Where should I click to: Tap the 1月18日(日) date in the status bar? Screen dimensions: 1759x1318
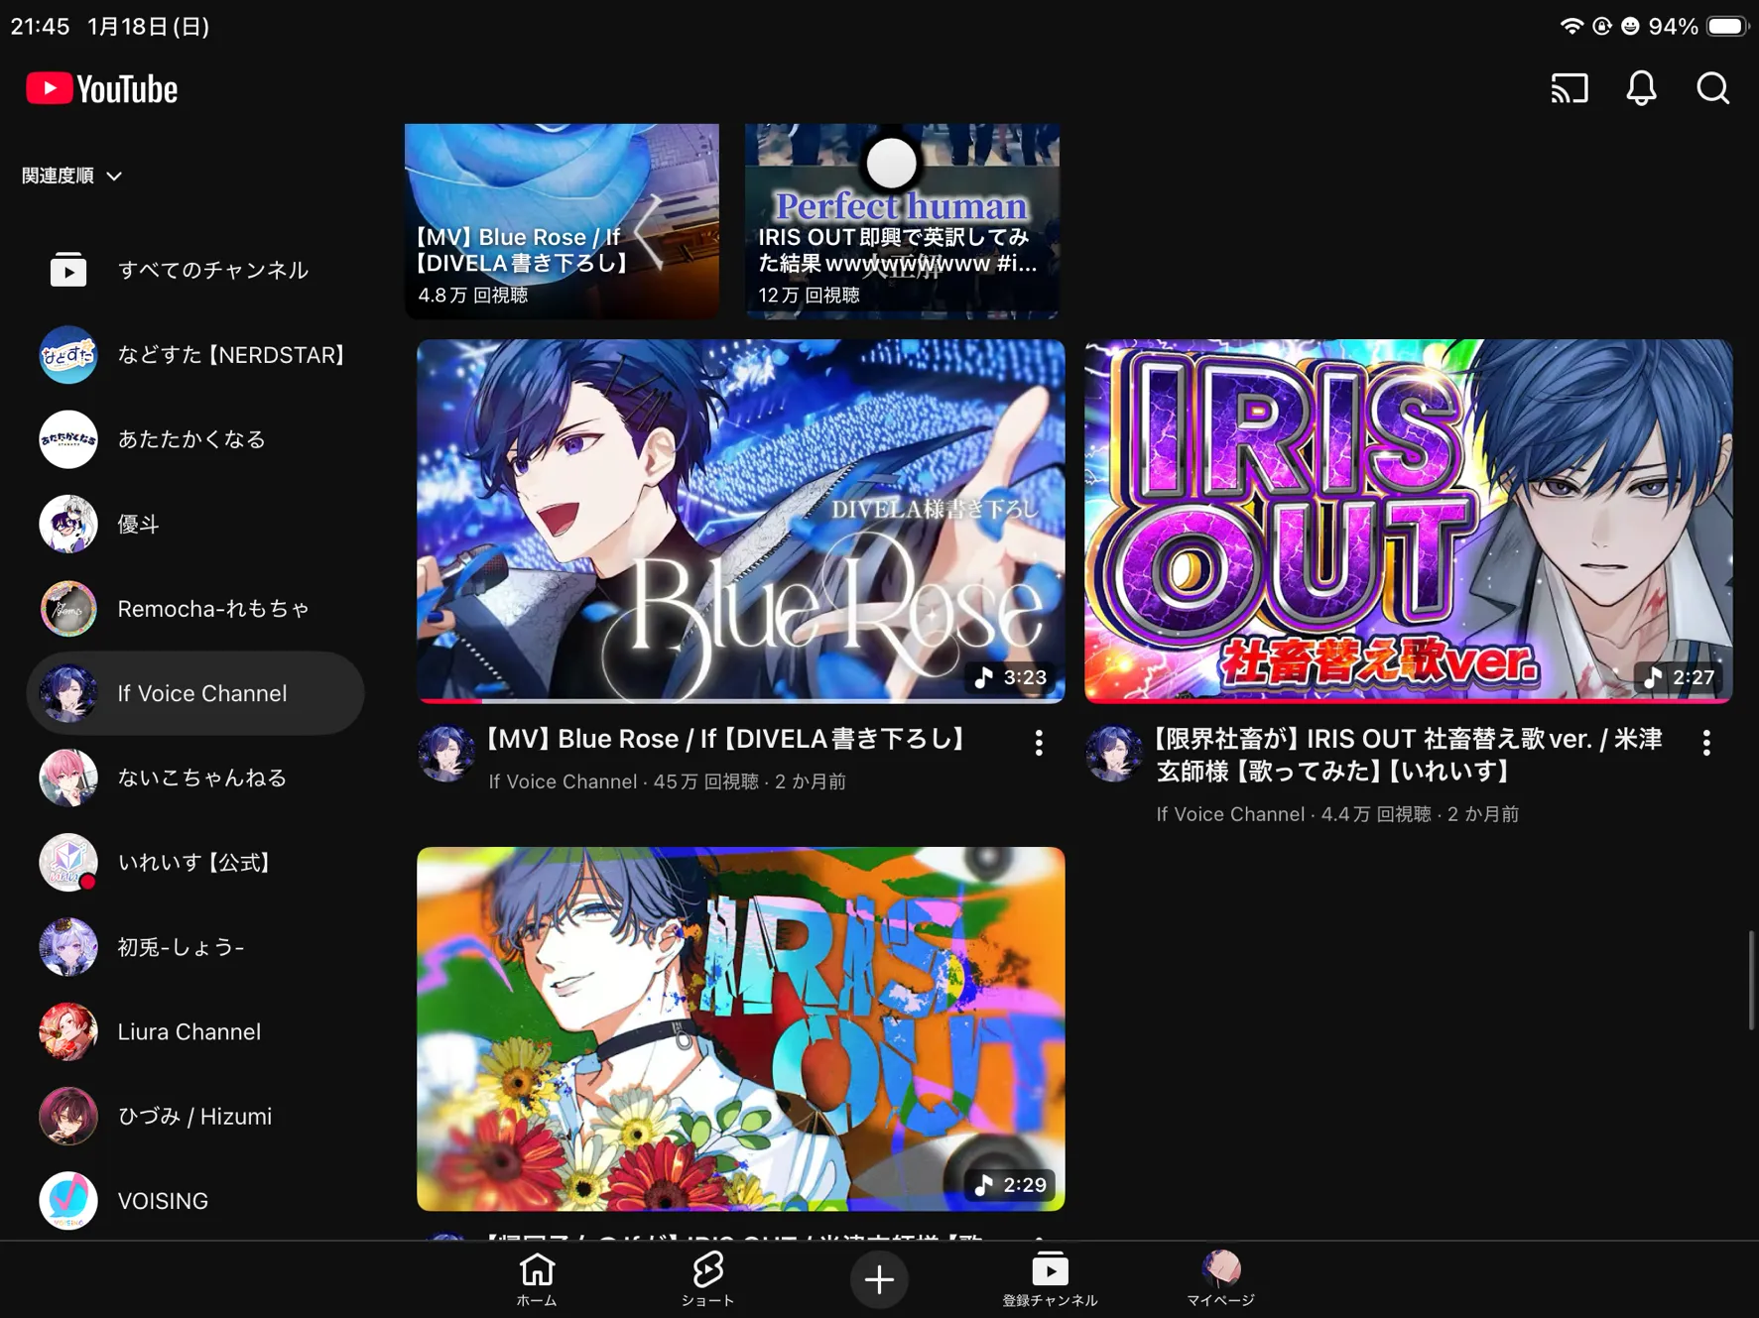coord(149,26)
